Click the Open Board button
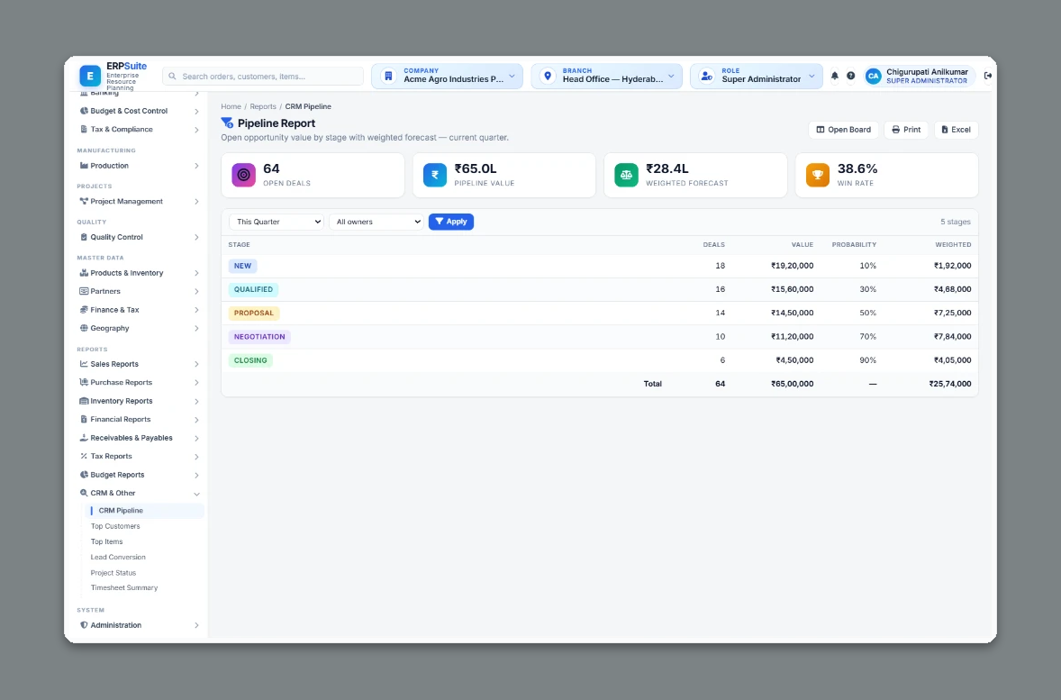The image size is (1061, 700). click(844, 130)
